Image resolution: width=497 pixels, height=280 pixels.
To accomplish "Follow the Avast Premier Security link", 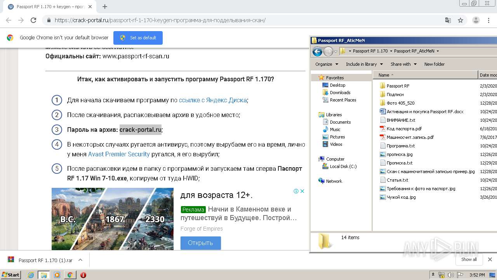I will (119, 154).
